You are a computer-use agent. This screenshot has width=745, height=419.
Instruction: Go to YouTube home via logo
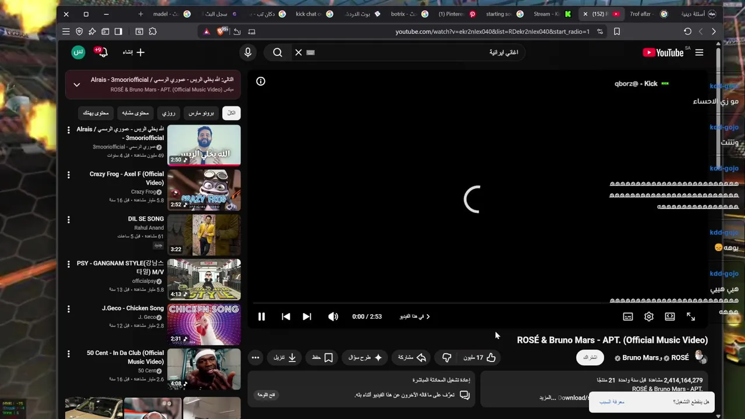[664, 52]
